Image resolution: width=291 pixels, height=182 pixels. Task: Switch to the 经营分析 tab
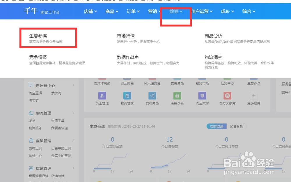(x=236, y=127)
